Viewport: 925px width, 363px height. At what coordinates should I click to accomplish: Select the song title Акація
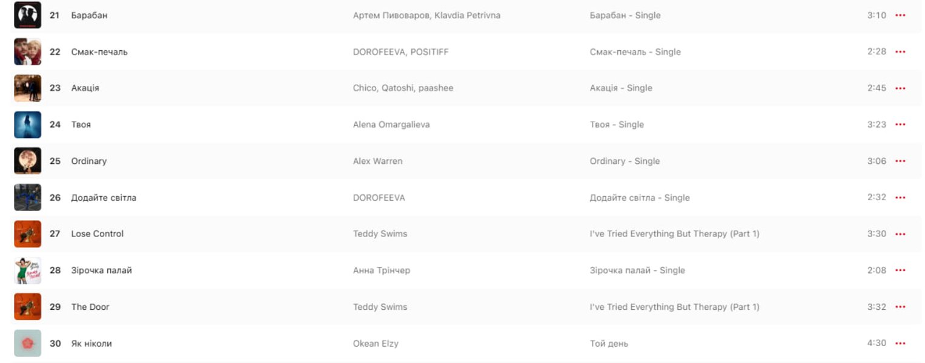(x=85, y=88)
